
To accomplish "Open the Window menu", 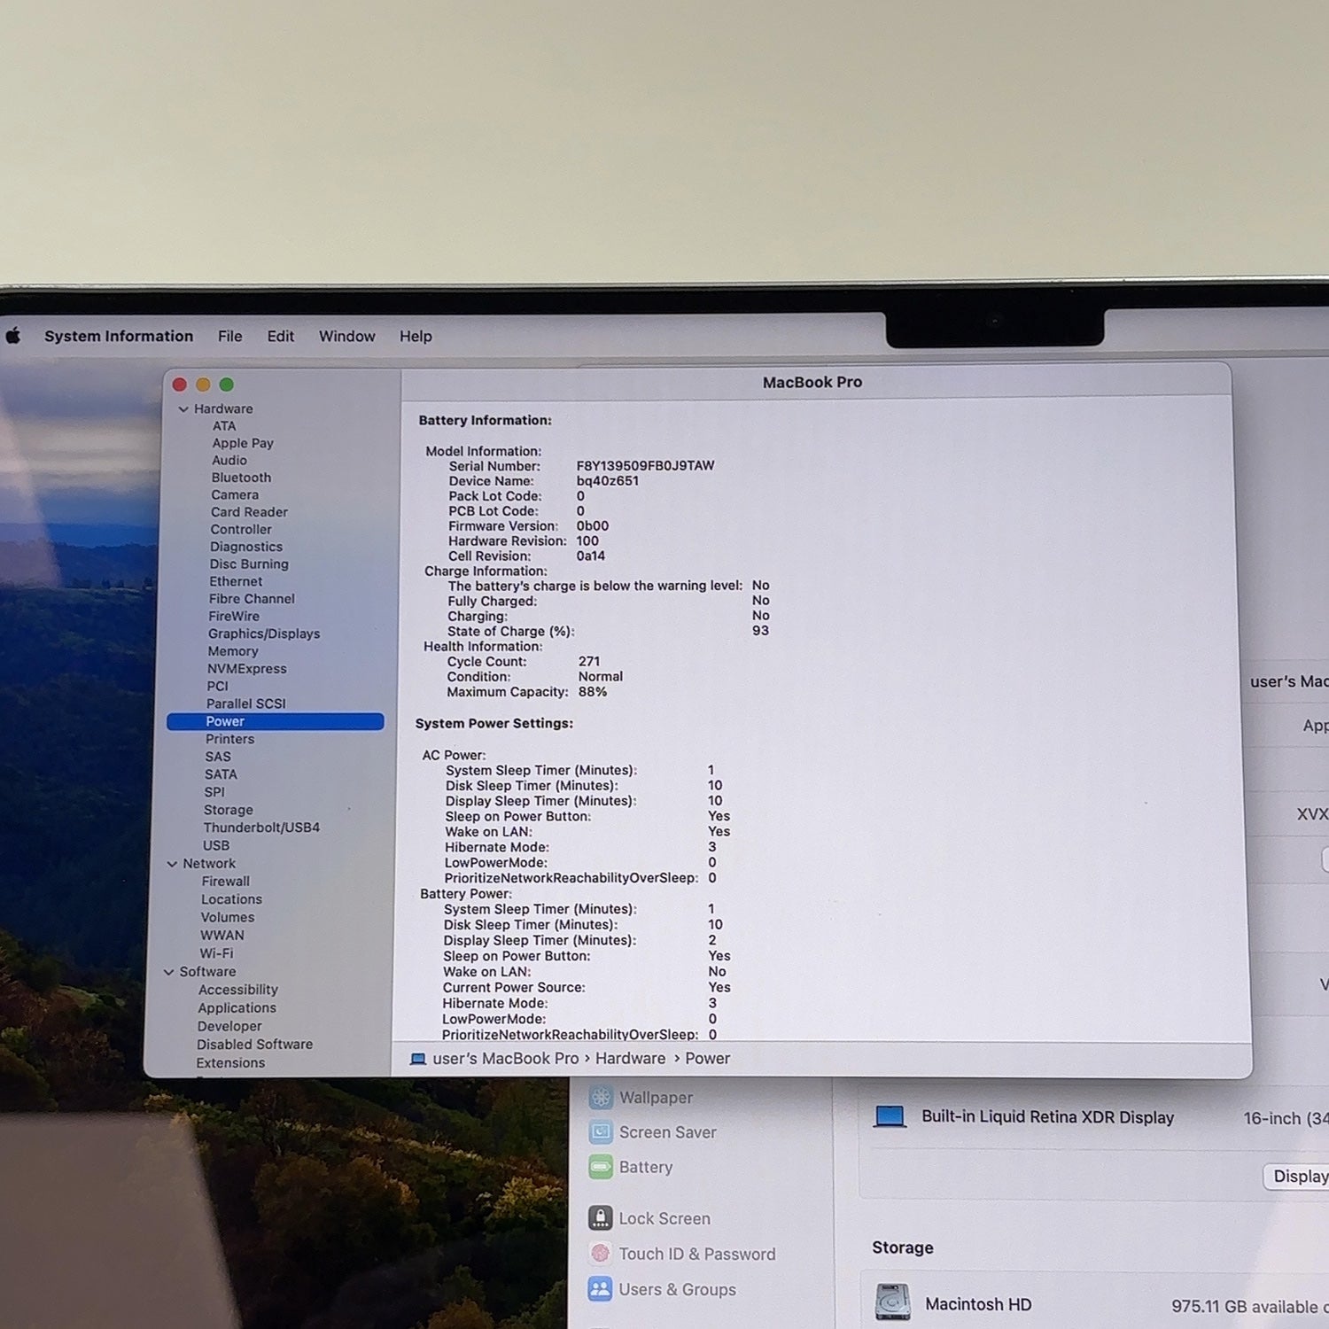I will (x=347, y=336).
